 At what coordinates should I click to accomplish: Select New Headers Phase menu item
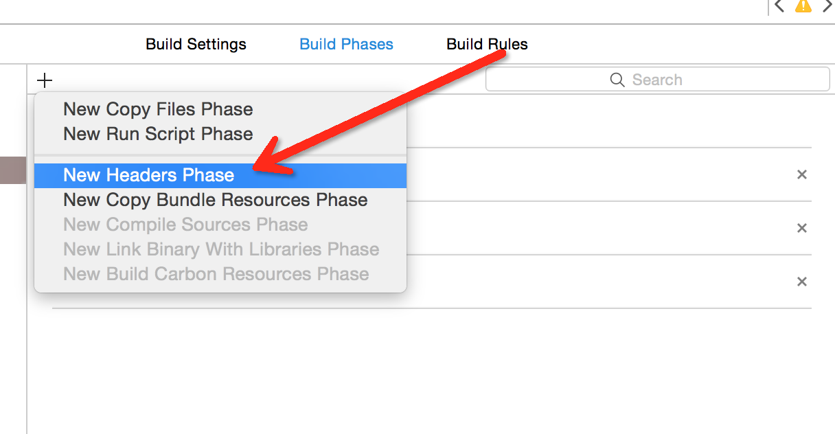click(220, 175)
